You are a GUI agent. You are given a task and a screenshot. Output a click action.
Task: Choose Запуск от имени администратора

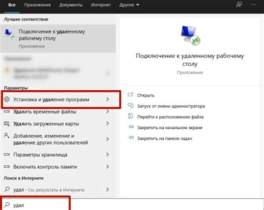pos(171,106)
